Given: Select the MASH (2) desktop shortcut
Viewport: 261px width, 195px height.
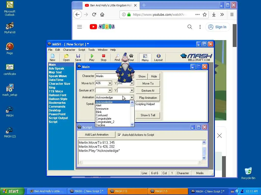Looking at the screenshot, I should 10,132.
